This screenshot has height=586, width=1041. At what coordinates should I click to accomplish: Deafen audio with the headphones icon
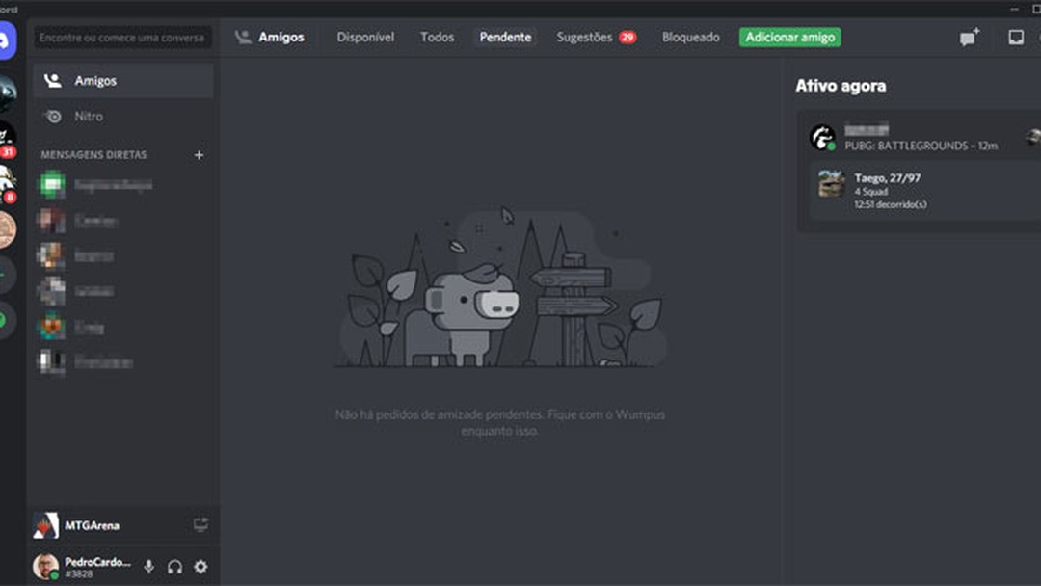pos(174,567)
